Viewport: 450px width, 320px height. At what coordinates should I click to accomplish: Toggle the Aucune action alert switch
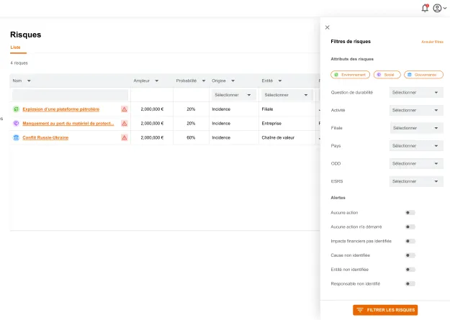coord(410,213)
